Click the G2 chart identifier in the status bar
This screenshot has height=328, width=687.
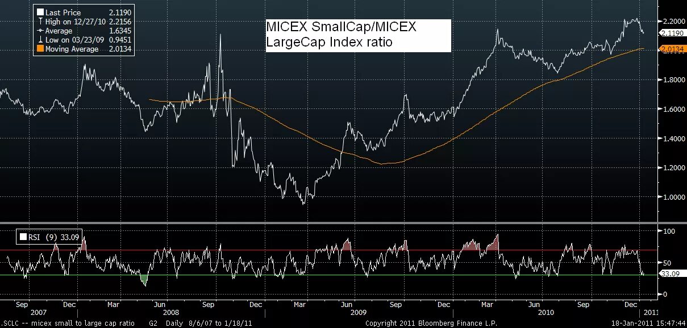tap(153, 323)
